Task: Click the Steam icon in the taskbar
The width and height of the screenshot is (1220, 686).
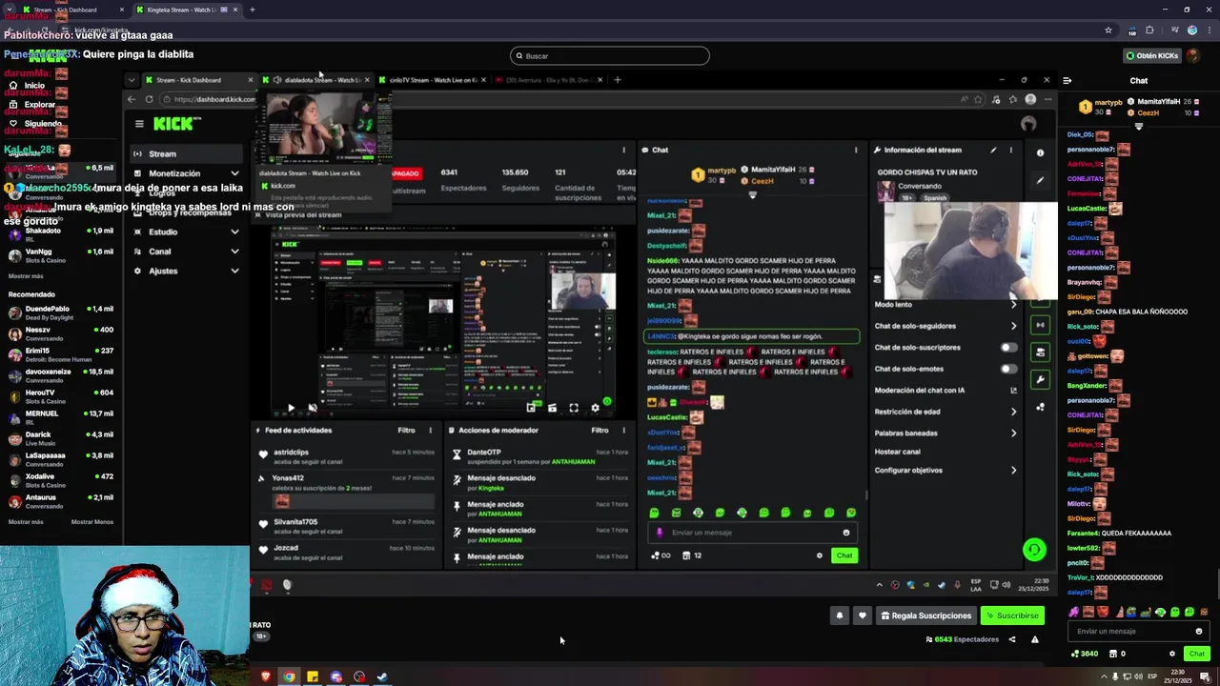Action: (382, 677)
